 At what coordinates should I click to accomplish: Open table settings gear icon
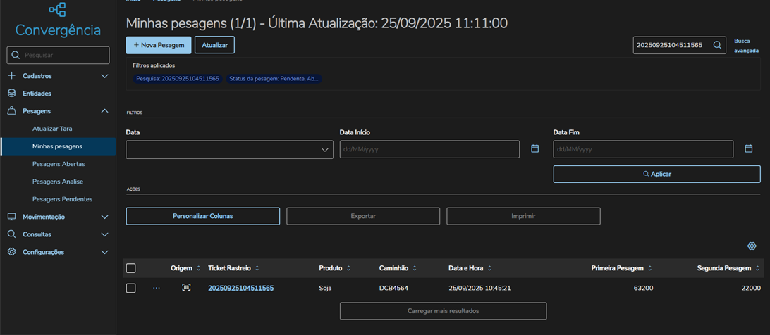pos(752,246)
